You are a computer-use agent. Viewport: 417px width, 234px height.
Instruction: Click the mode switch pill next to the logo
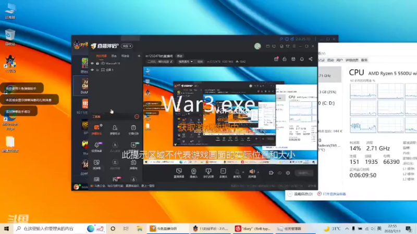[127, 46]
